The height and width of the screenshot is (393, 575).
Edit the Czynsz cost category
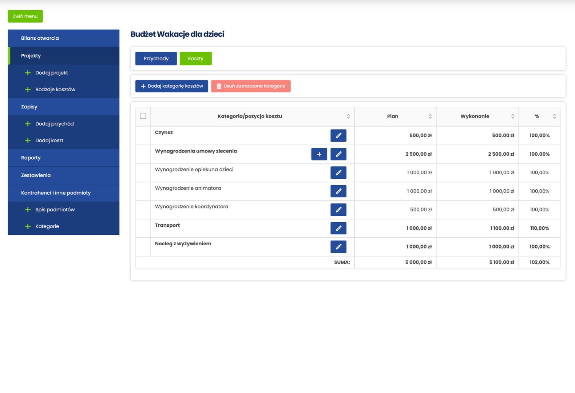(338, 135)
